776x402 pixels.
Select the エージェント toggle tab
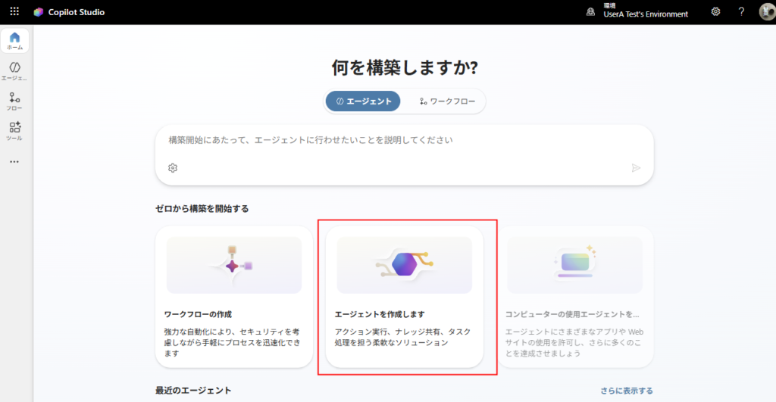point(363,101)
